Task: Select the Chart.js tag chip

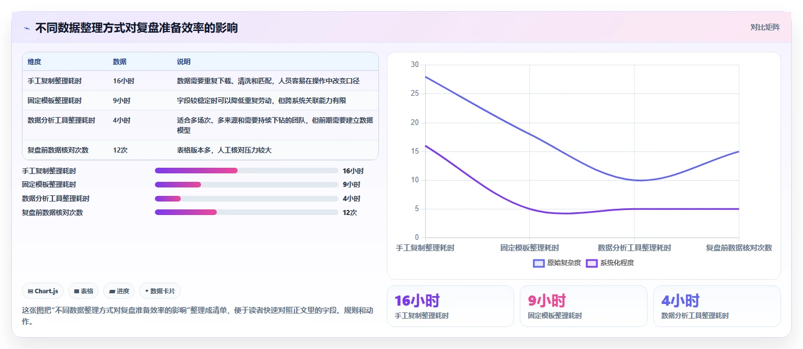Action: point(43,291)
